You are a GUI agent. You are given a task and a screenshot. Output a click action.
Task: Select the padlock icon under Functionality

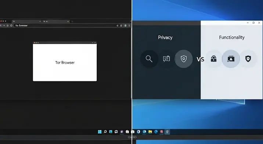click(x=213, y=59)
